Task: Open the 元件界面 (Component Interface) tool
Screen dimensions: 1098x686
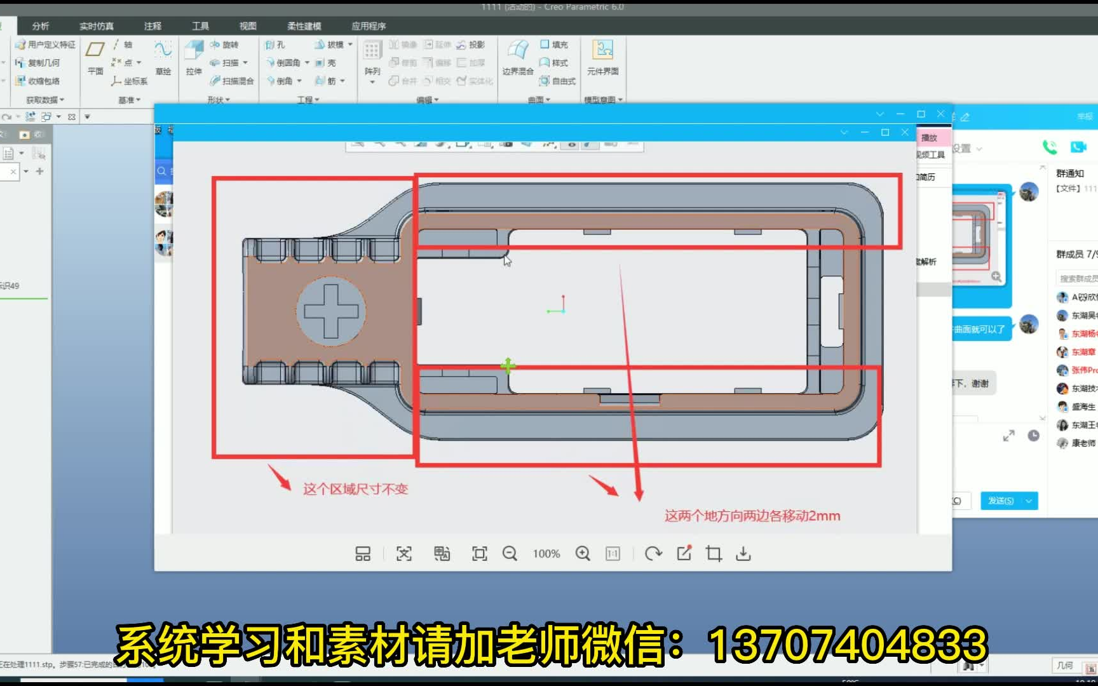Action: point(602,57)
